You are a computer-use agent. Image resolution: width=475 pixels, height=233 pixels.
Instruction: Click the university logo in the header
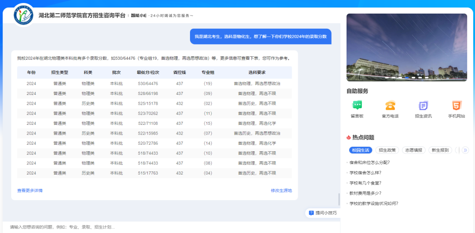point(23,15)
